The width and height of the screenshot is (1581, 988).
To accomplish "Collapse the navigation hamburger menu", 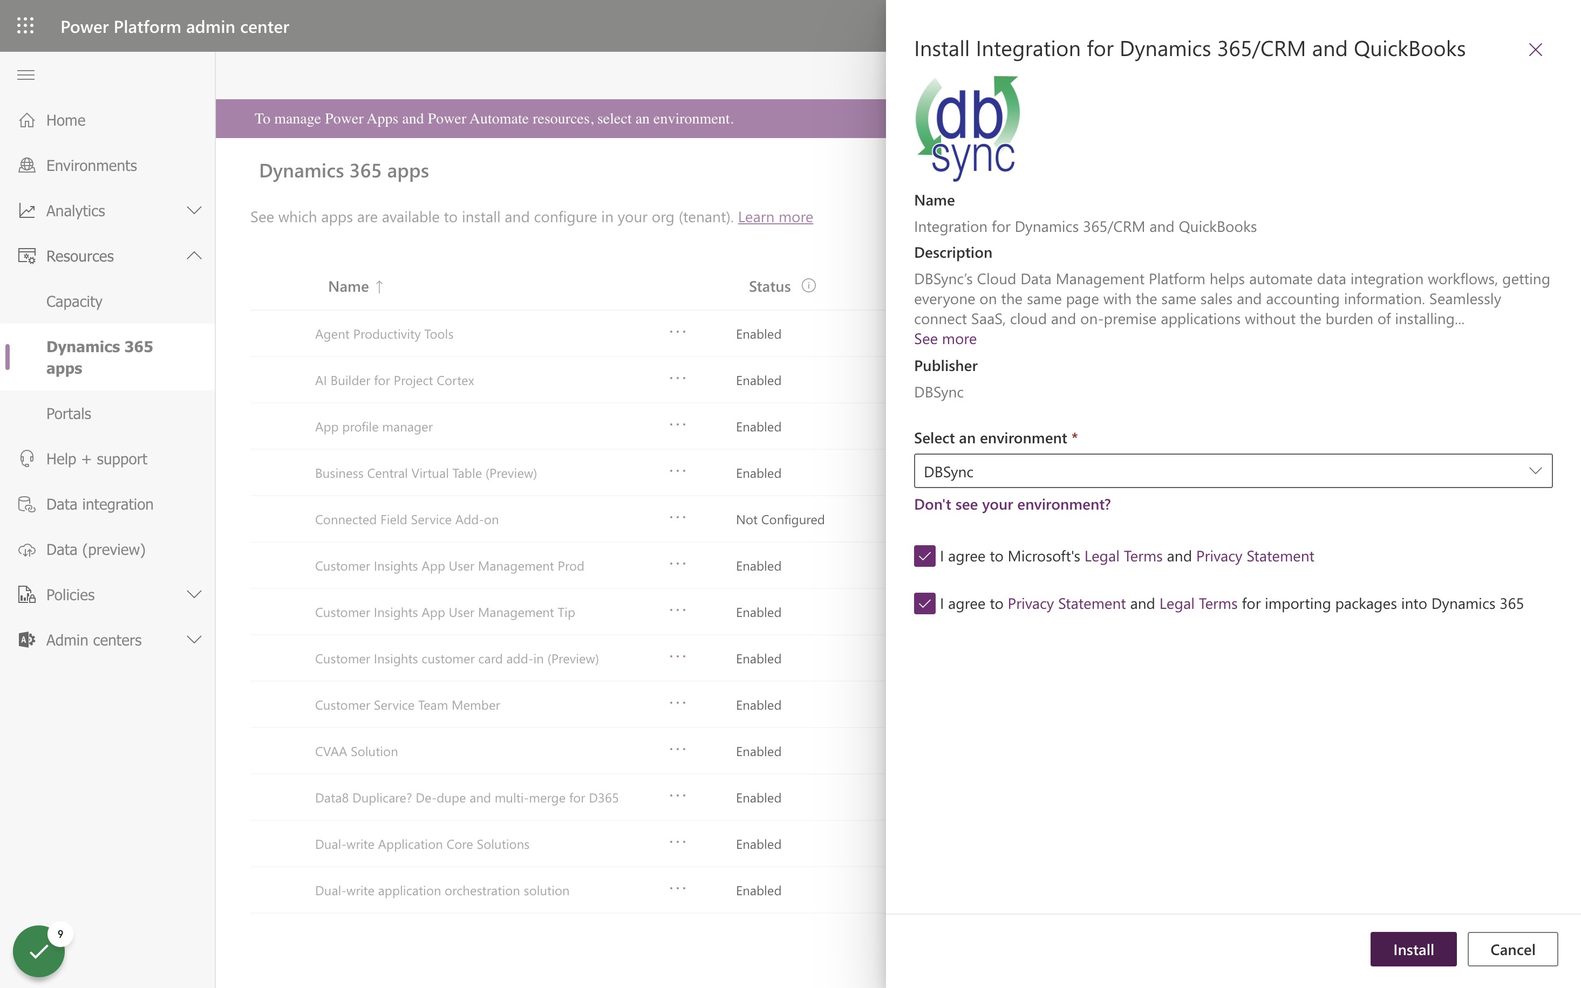I will click(26, 75).
